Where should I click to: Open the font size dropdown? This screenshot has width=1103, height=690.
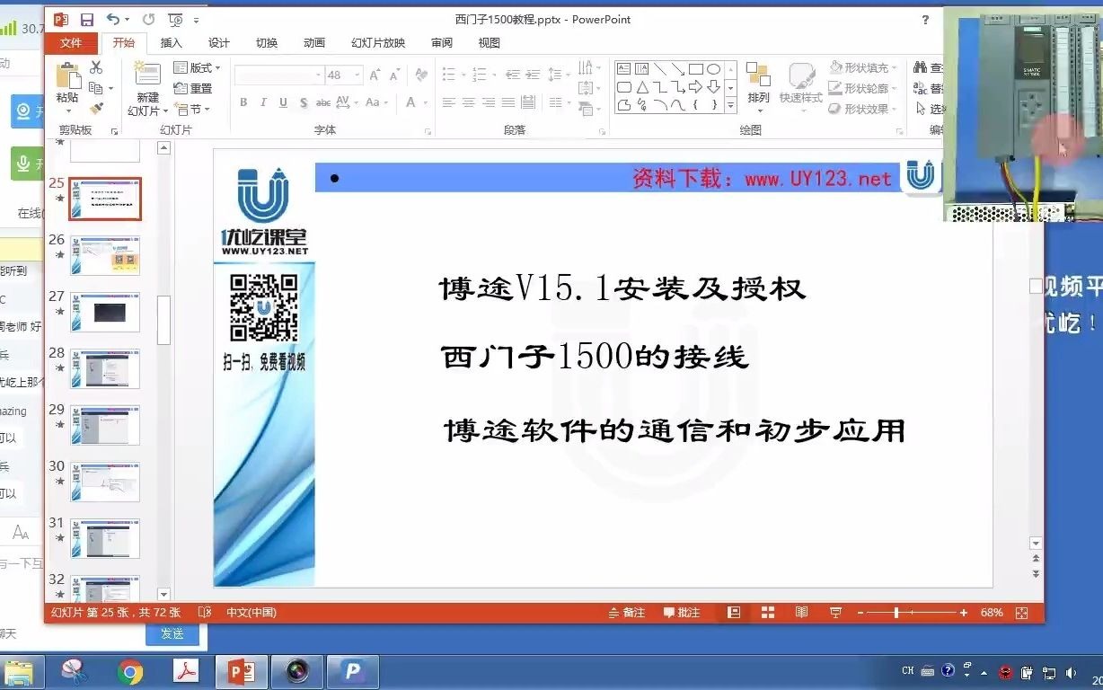pyautogui.click(x=357, y=74)
